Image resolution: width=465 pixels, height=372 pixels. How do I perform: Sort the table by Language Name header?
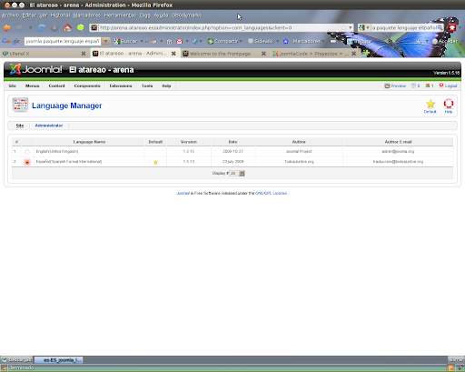(89, 142)
